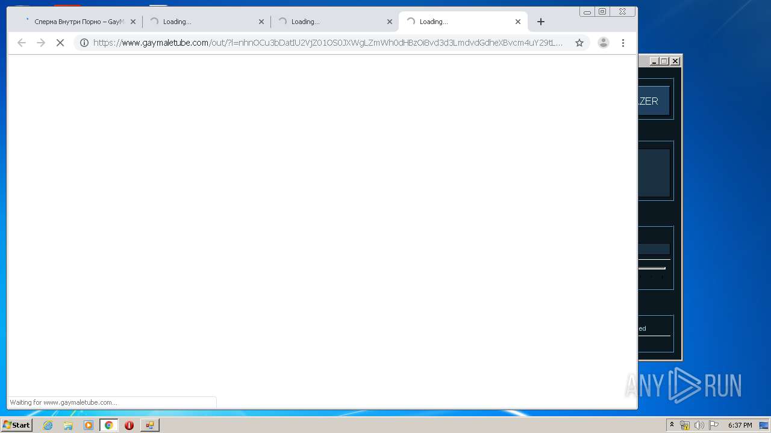Open Action Center flag icon
The width and height of the screenshot is (771, 433).
tap(714, 425)
